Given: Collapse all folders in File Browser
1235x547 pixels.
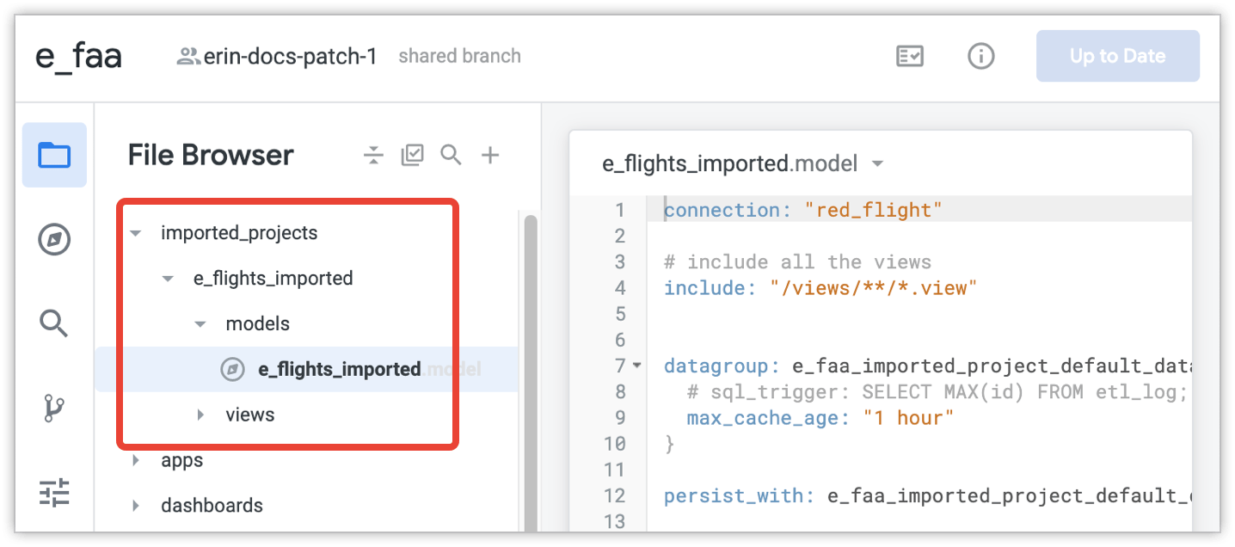Looking at the screenshot, I should click(373, 155).
